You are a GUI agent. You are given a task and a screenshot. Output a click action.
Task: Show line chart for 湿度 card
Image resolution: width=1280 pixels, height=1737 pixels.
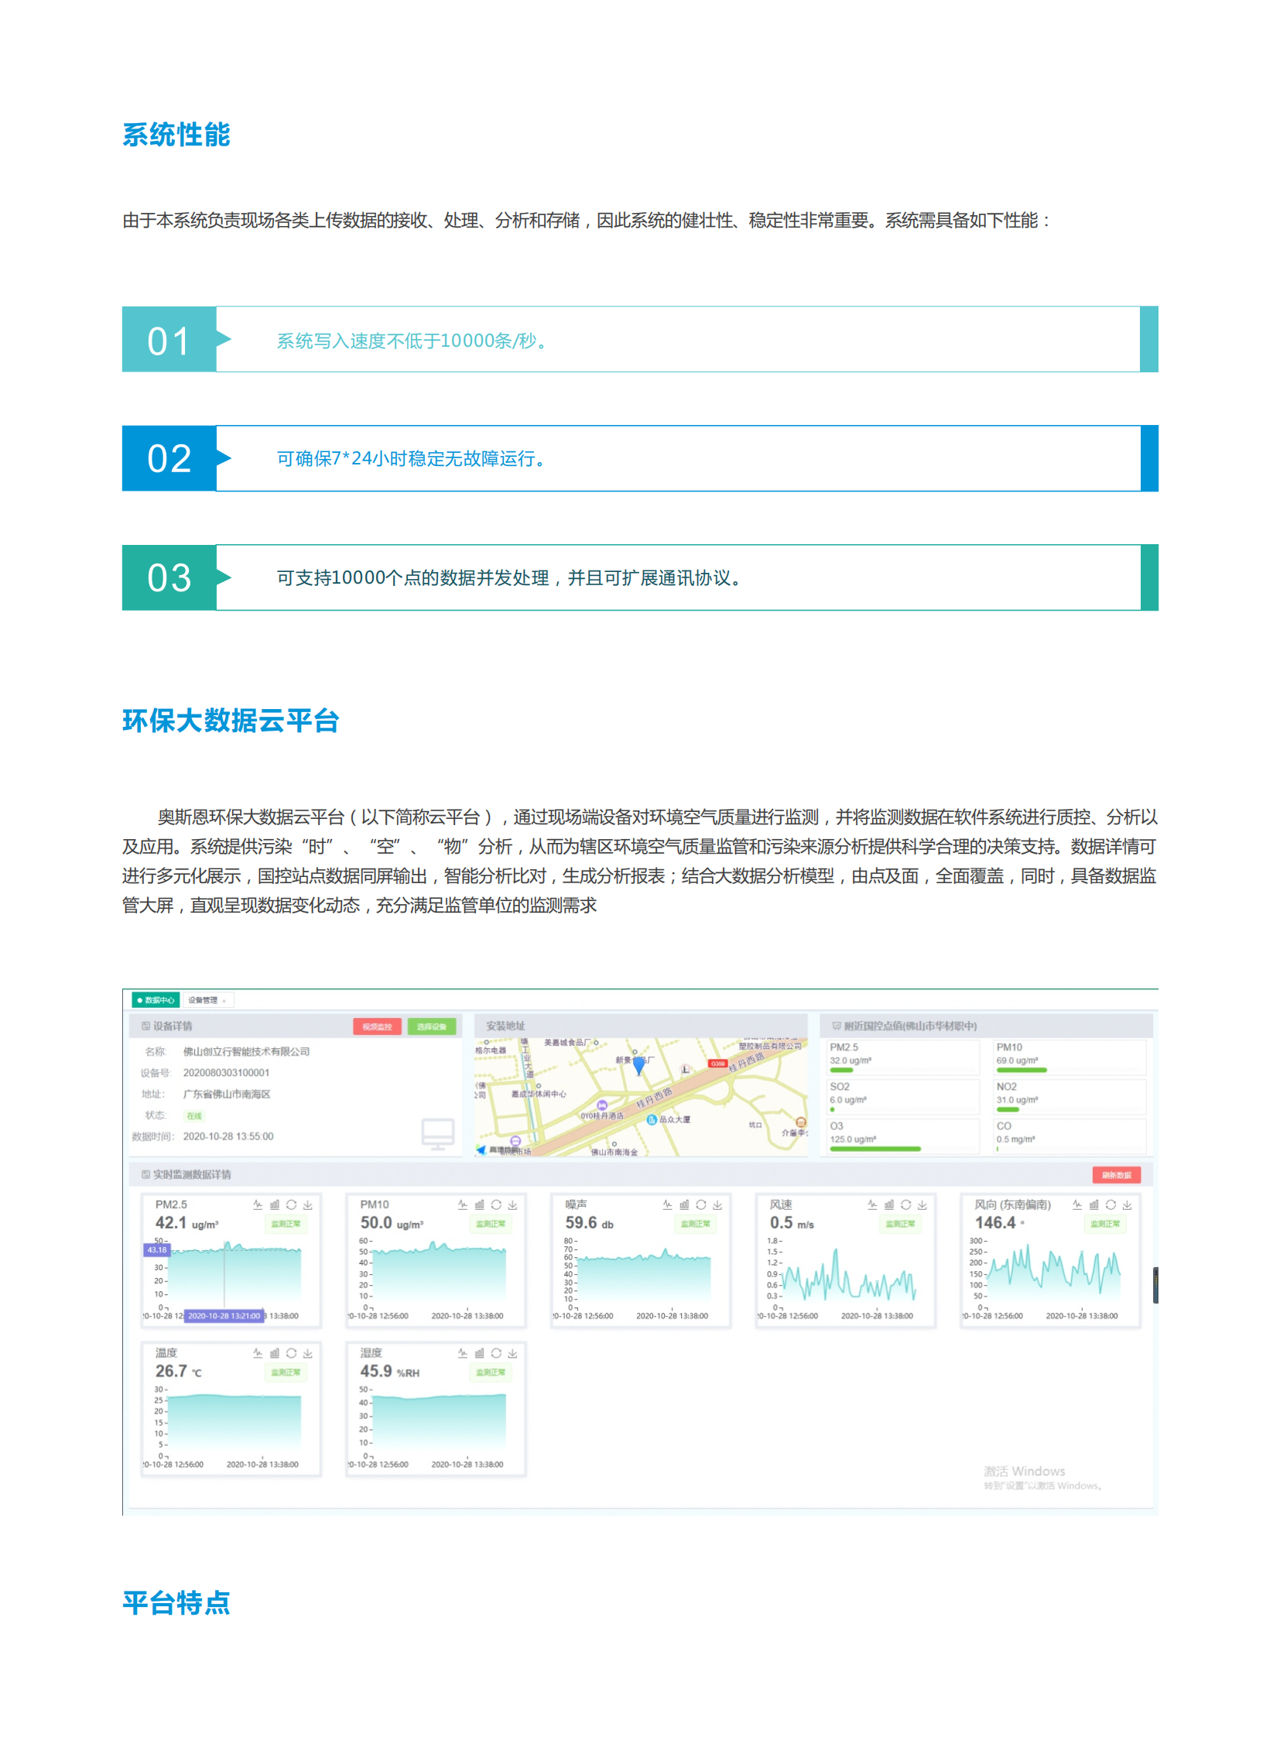[x=463, y=1352]
